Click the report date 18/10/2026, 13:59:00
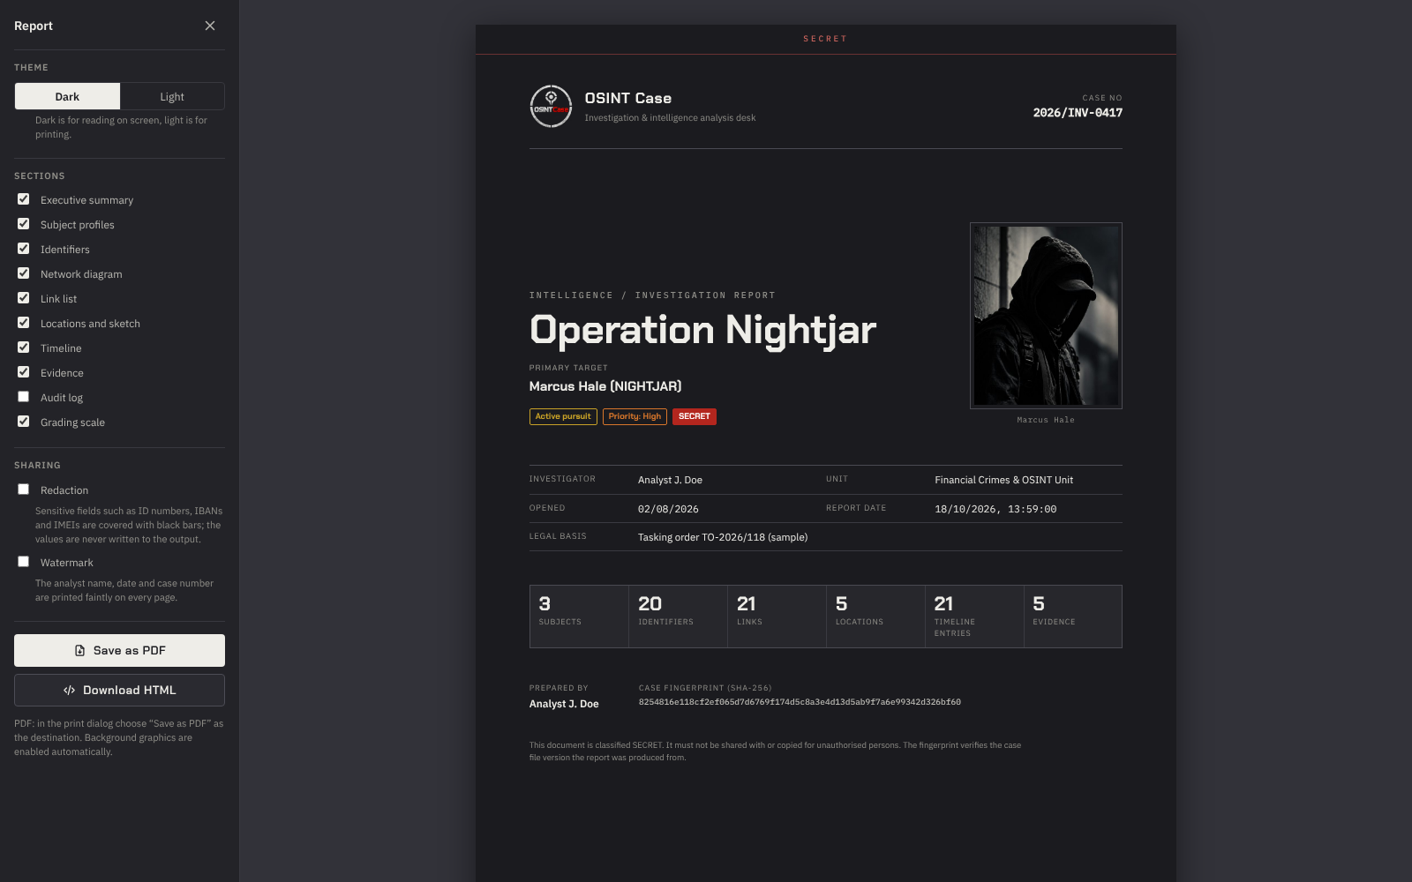Viewport: 1412px width, 882px height. tap(995, 509)
